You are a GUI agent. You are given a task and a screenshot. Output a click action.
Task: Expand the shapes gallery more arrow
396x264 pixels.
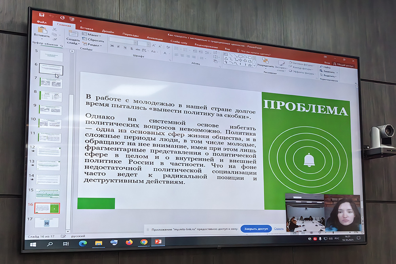[254, 66]
